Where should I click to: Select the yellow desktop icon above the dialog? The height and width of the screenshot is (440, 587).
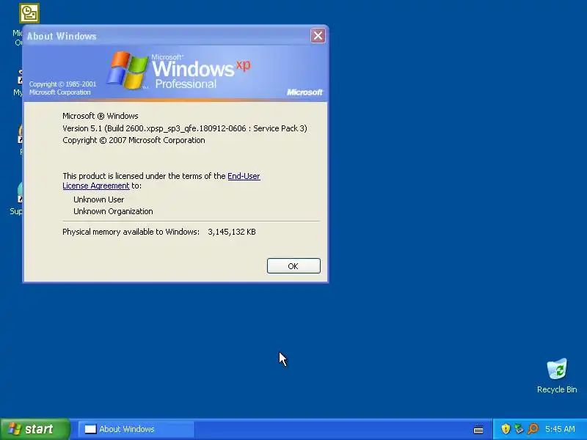(x=29, y=13)
